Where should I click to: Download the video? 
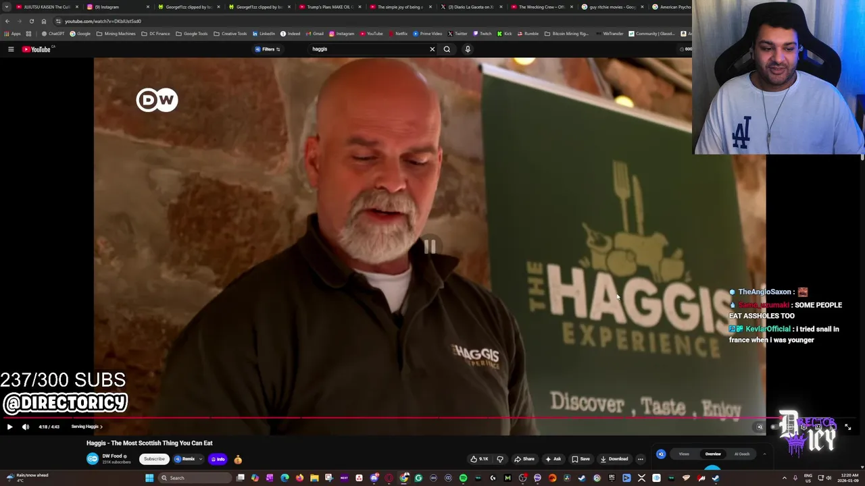coord(614,459)
